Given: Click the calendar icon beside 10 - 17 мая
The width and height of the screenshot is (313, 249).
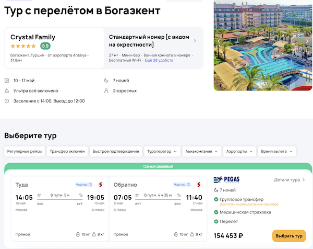Looking at the screenshot, I should (7, 81).
